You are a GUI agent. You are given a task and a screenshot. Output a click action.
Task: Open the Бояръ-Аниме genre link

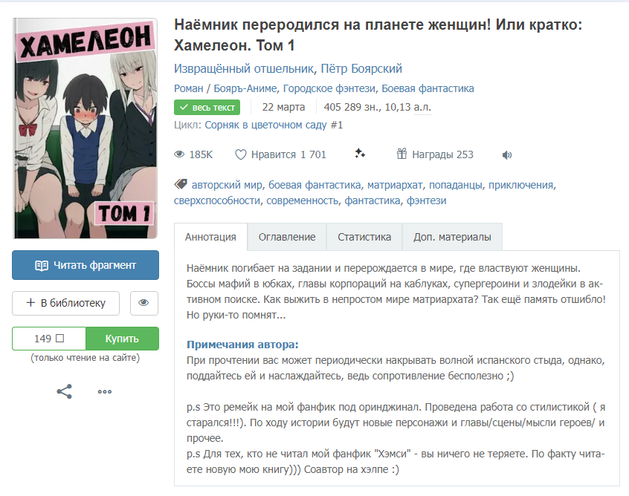(x=245, y=88)
